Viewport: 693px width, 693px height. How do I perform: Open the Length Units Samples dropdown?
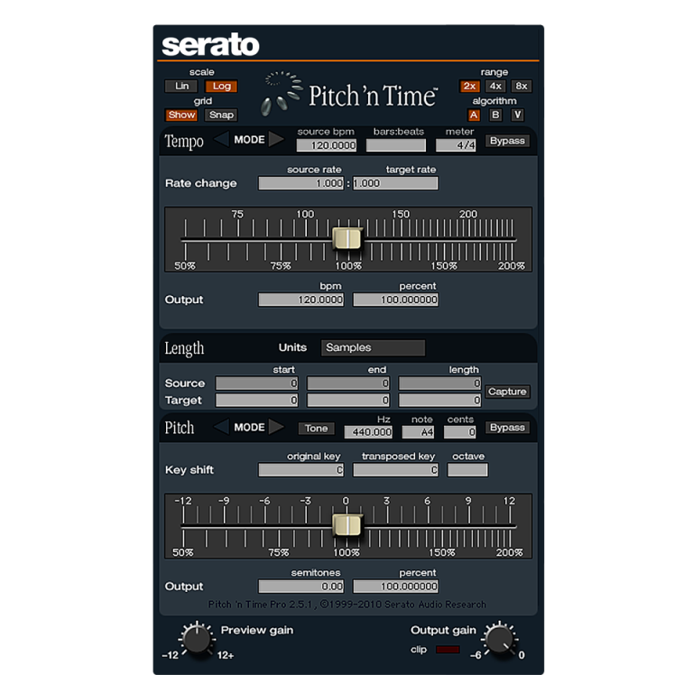pyautogui.click(x=373, y=347)
